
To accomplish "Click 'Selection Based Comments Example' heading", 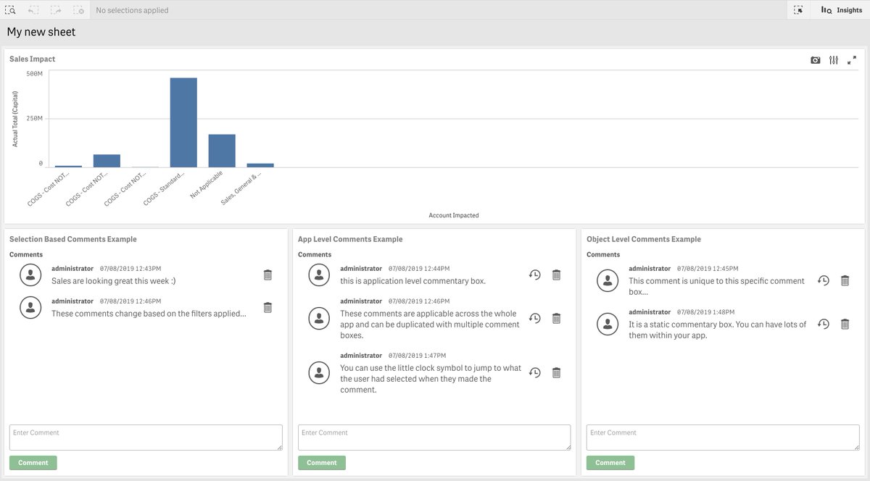I will click(73, 239).
